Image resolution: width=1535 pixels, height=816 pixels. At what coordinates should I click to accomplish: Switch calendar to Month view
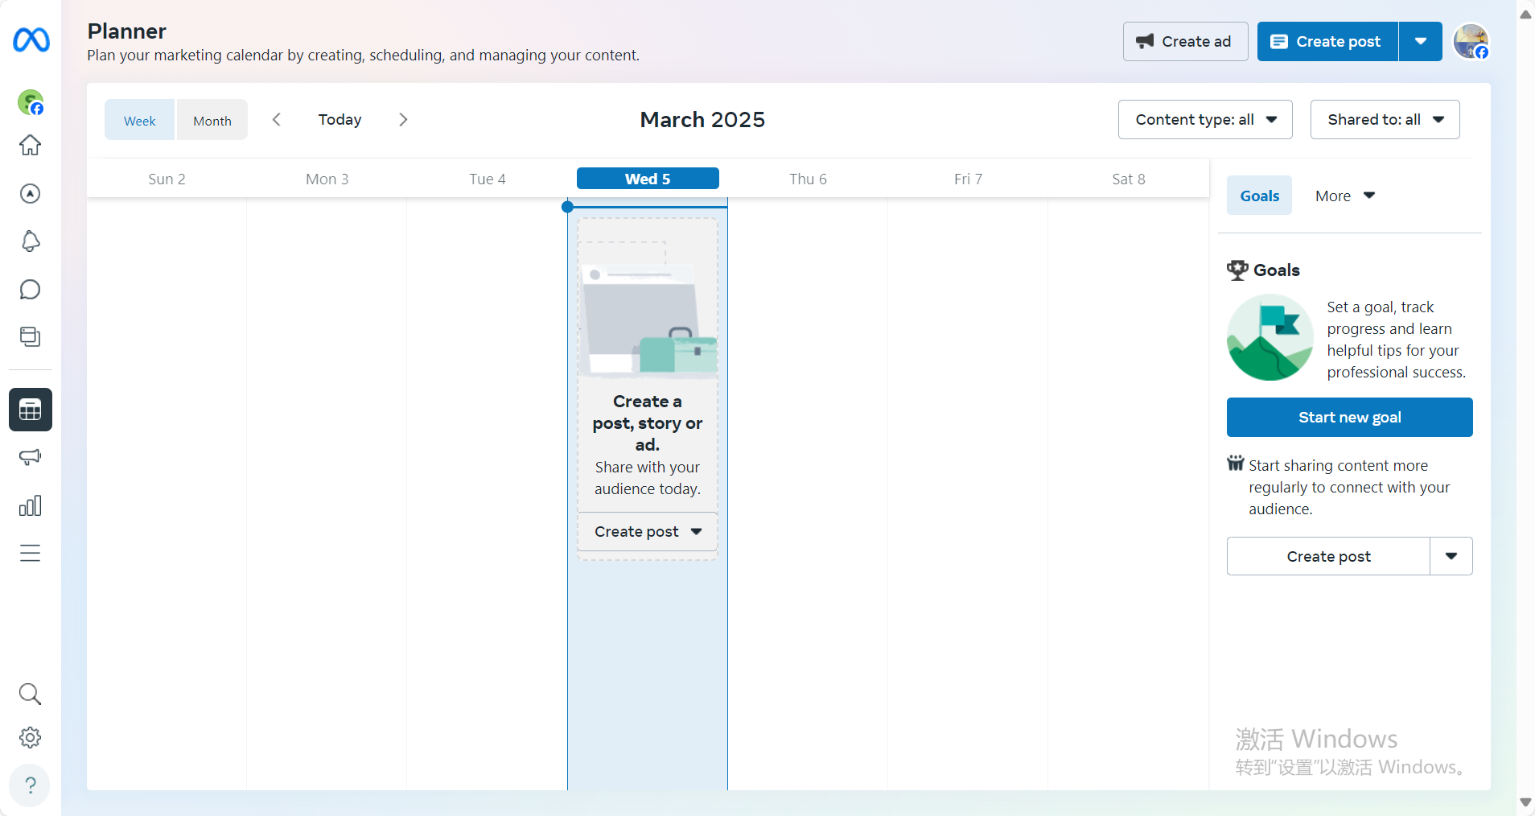[212, 120]
